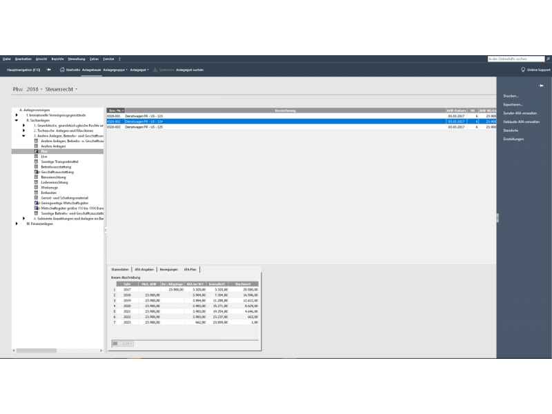
Task: Click the search icon next to the help field
Action: point(547,59)
